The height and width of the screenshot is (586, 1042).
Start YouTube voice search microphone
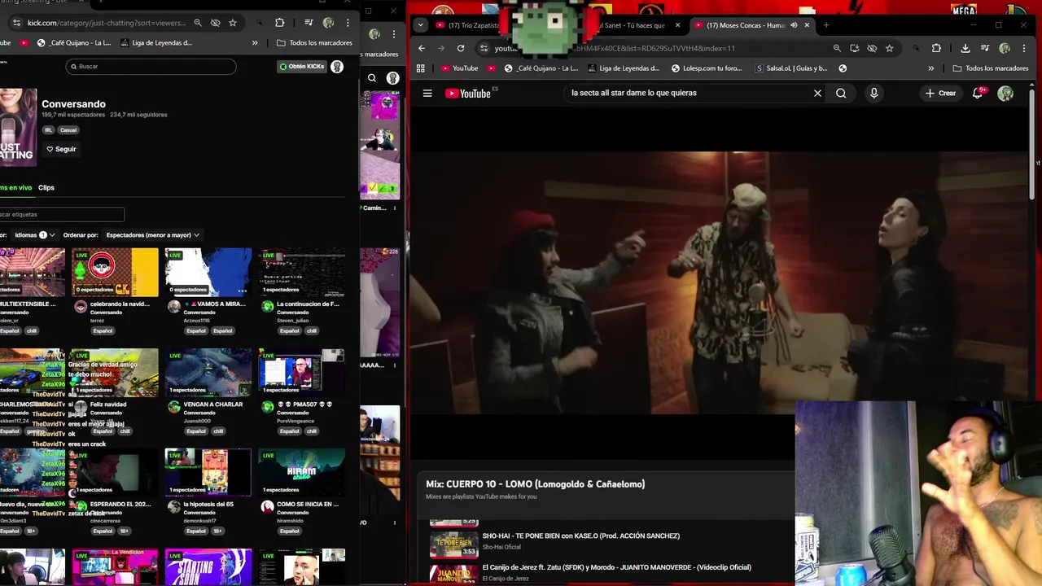click(x=873, y=93)
